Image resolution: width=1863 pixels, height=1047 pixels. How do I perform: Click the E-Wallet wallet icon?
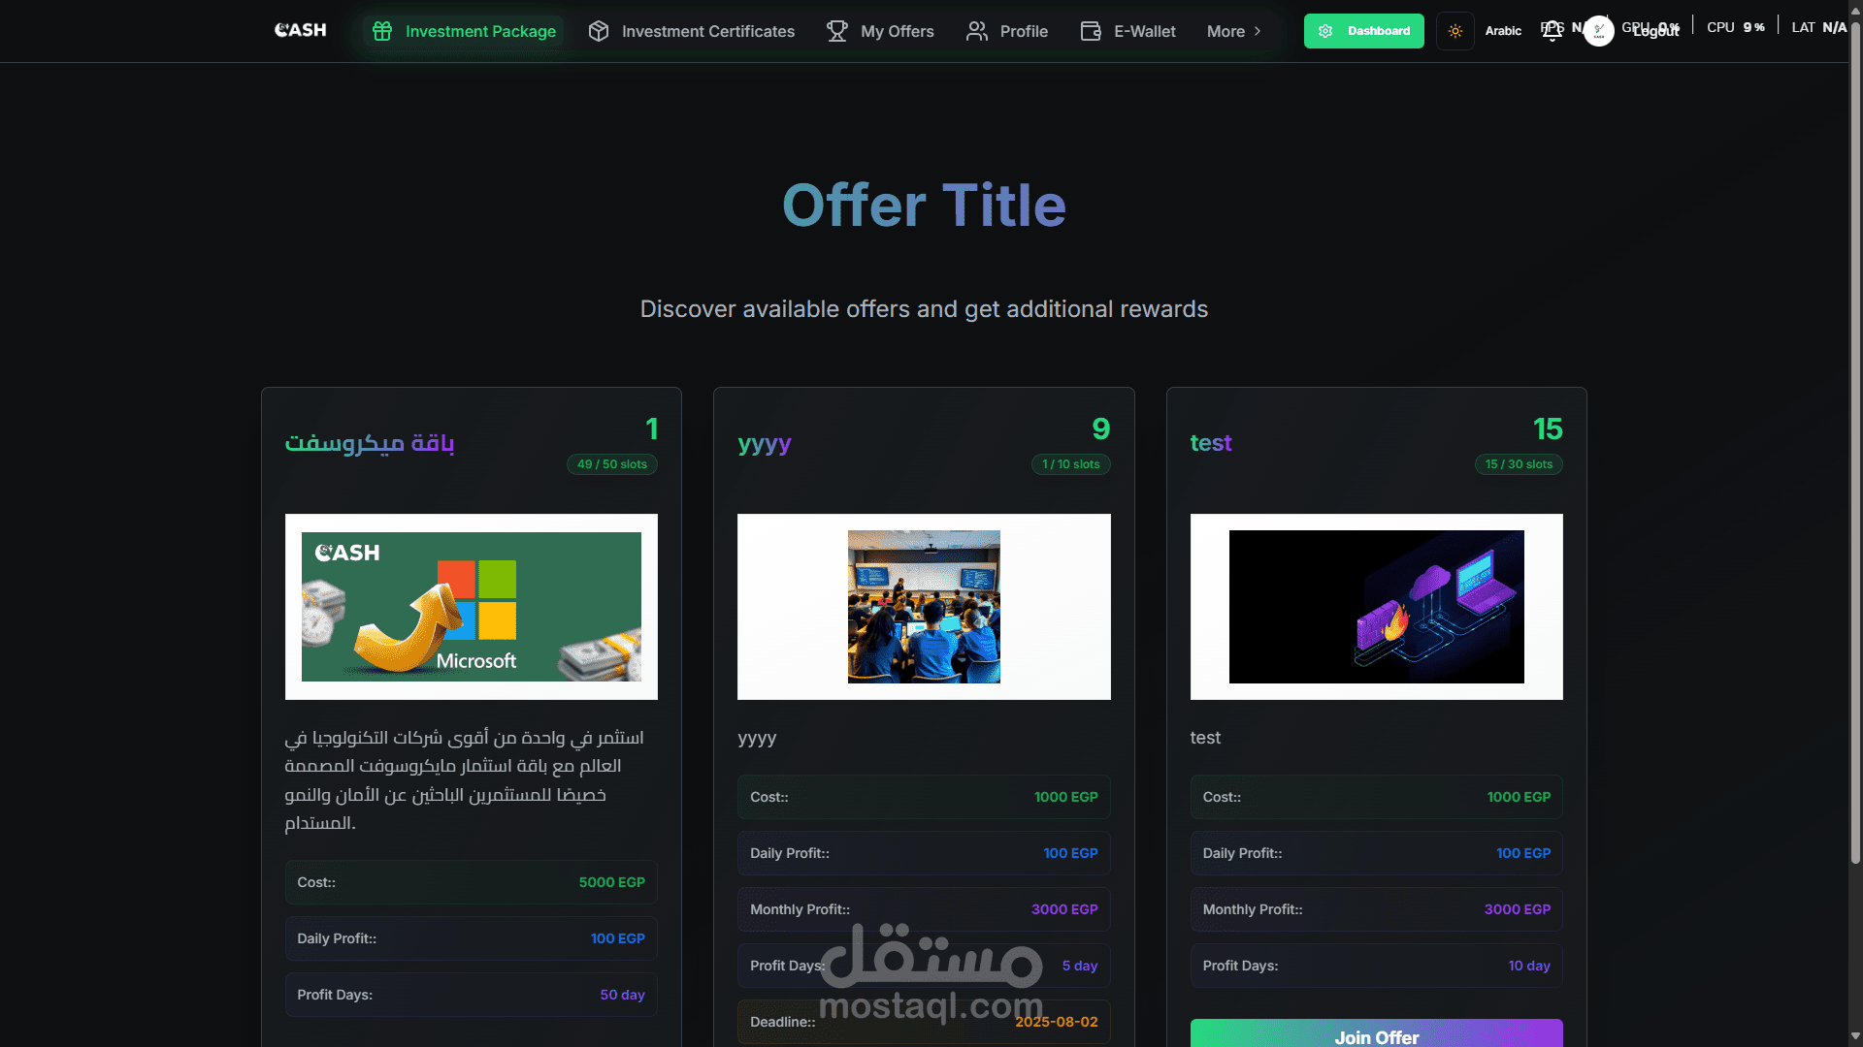(x=1091, y=31)
